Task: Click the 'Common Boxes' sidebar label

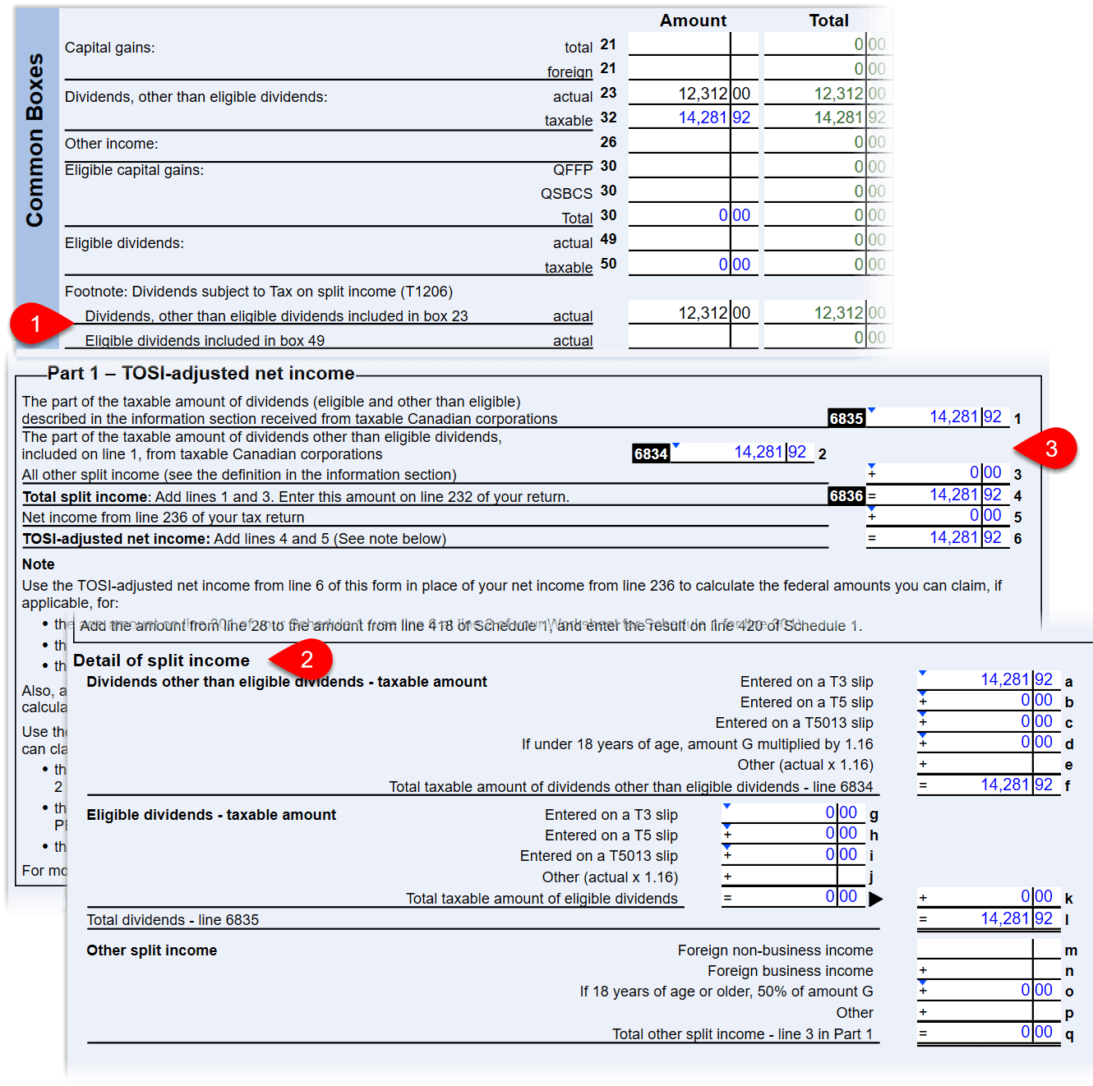Action: click(35, 140)
